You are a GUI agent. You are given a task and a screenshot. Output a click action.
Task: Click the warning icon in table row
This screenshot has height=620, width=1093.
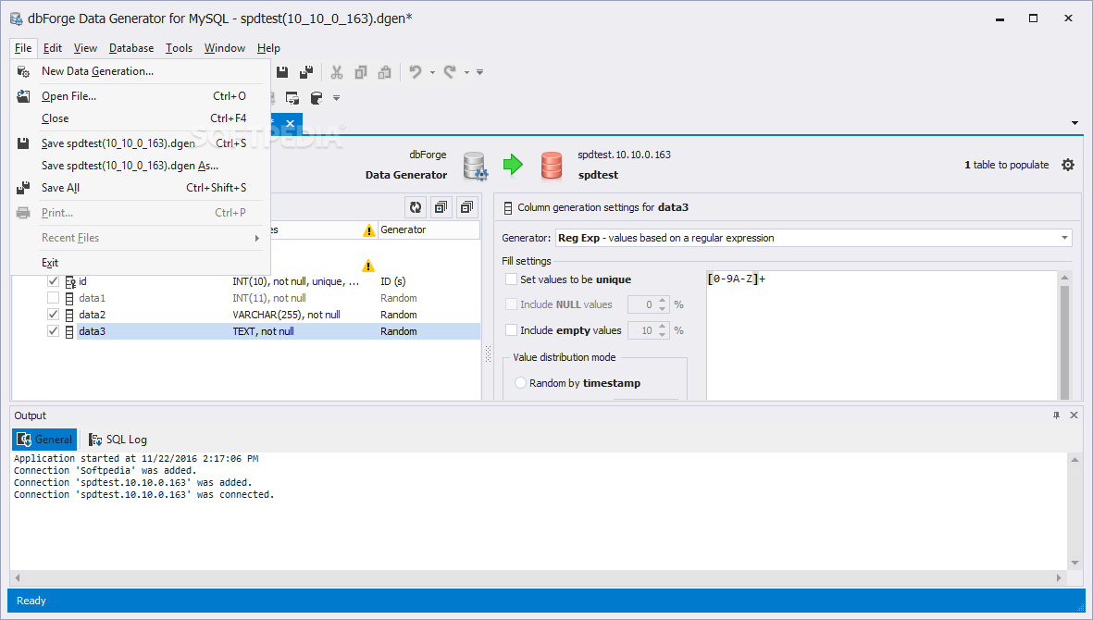point(368,266)
